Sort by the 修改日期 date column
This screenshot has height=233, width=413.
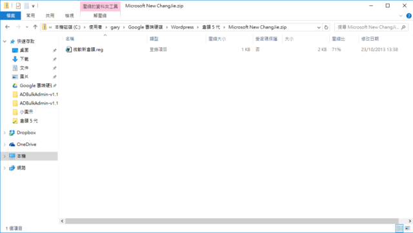click(x=370, y=39)
